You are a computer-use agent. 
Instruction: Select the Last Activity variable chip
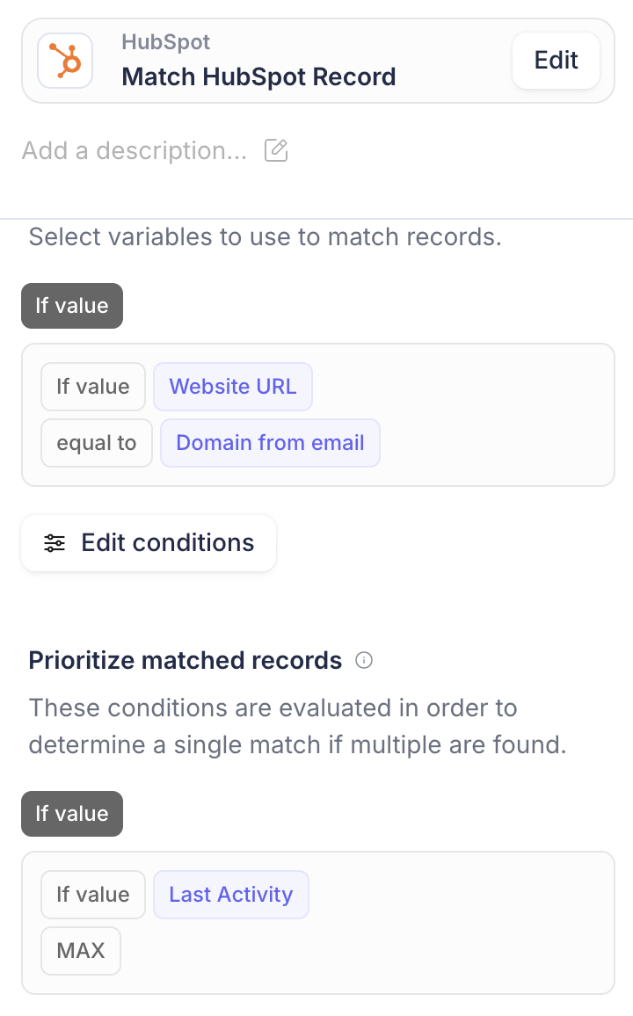[230, 894]
